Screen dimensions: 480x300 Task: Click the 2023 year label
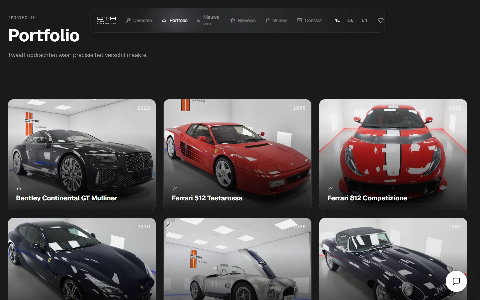coord(144,108)
